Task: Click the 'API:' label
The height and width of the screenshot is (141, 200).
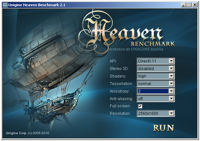Action: (x=113, y=61)
